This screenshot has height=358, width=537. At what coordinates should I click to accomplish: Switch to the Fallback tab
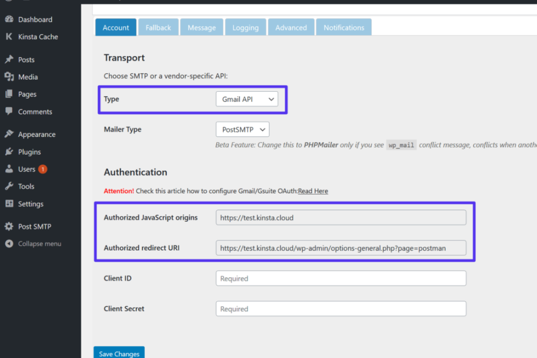click(158, 27)
